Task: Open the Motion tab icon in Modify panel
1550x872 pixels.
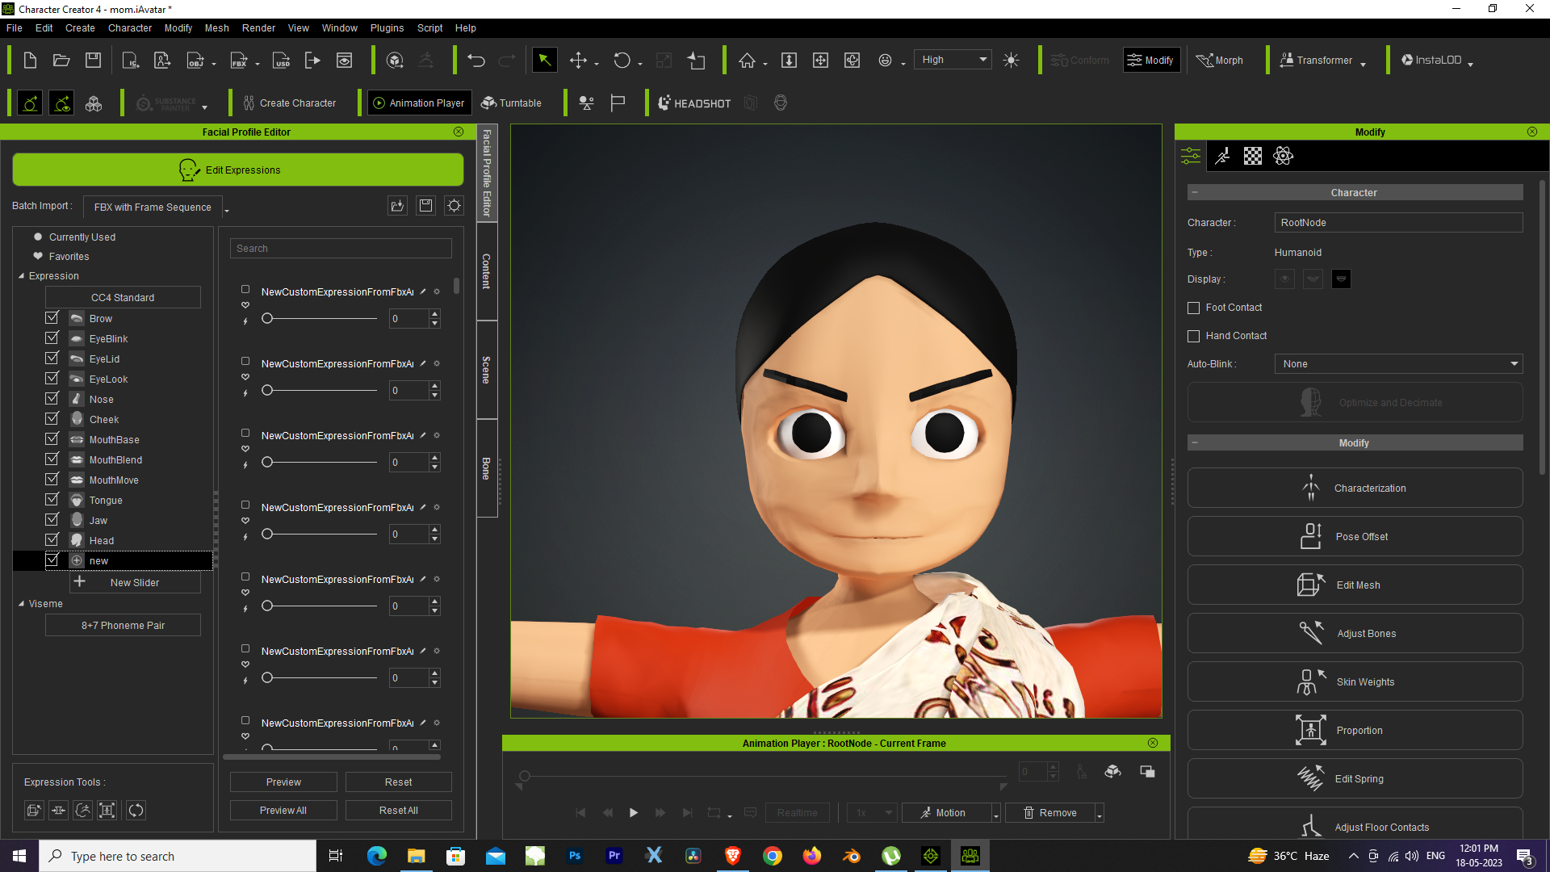Action: tap(1222, 156)
